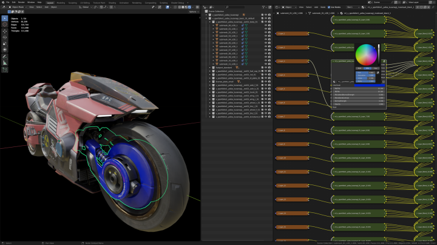Image resolution: width=437 pixels, height=245 pixels.
Task: Open the viewport Options dropdown
Action: (192, 11)
